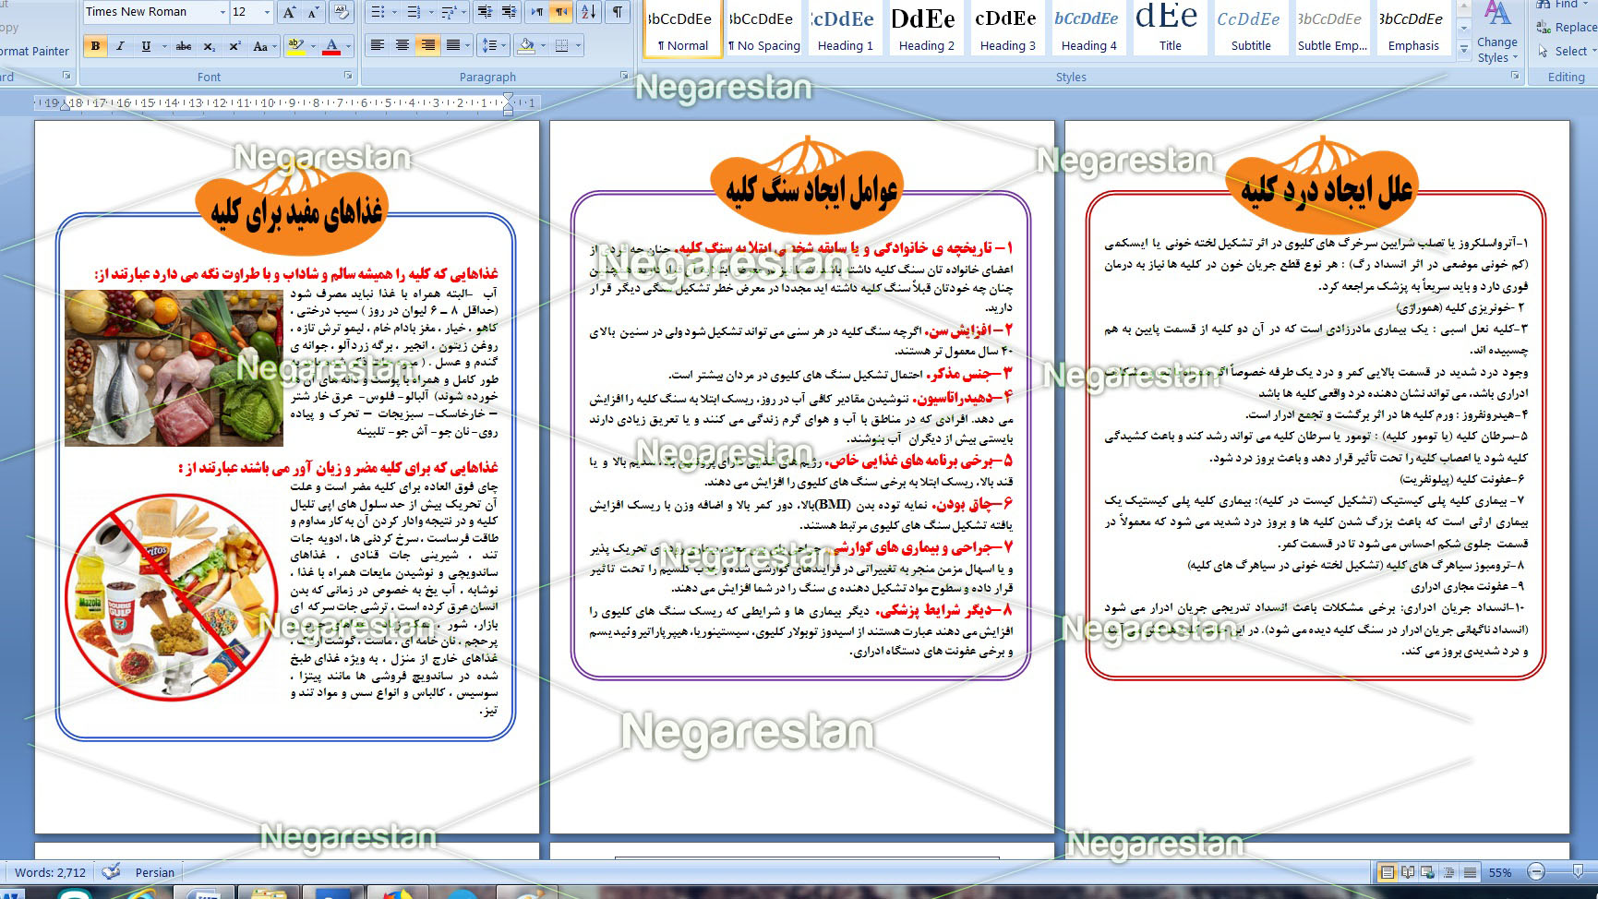Image resolution: width=1598 pixels, height=899 pixels.
Task: Switch to Outline view
Action: pos(1449,872)
